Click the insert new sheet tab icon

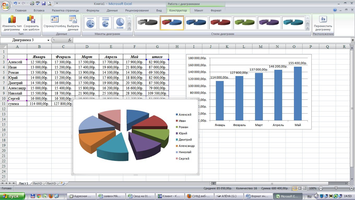pos(62,183)
